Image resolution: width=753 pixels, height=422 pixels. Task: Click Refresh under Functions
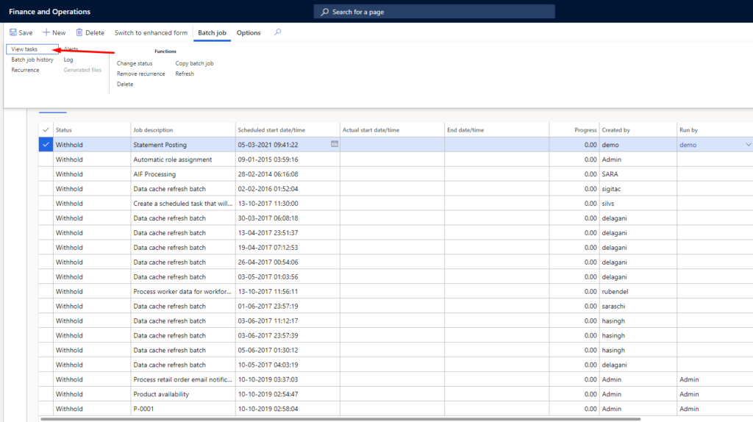point(185,74)
